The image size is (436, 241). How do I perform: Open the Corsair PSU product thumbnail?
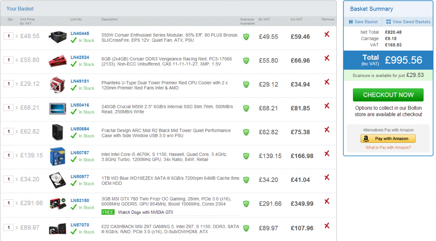57,37
